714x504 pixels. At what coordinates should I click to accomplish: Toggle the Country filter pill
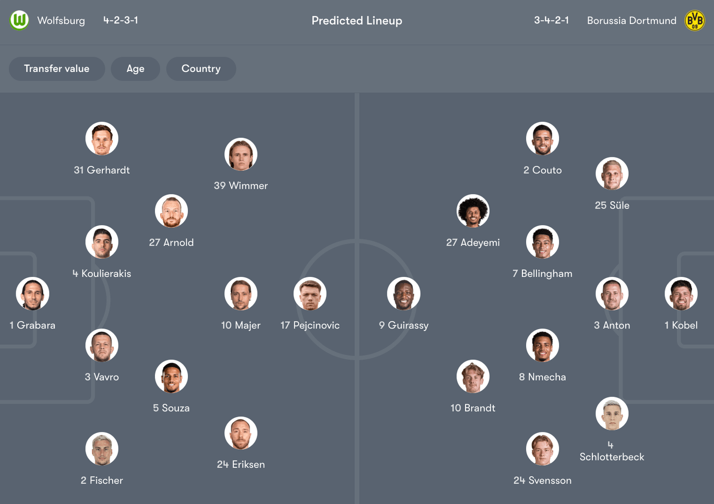point(201,69)
